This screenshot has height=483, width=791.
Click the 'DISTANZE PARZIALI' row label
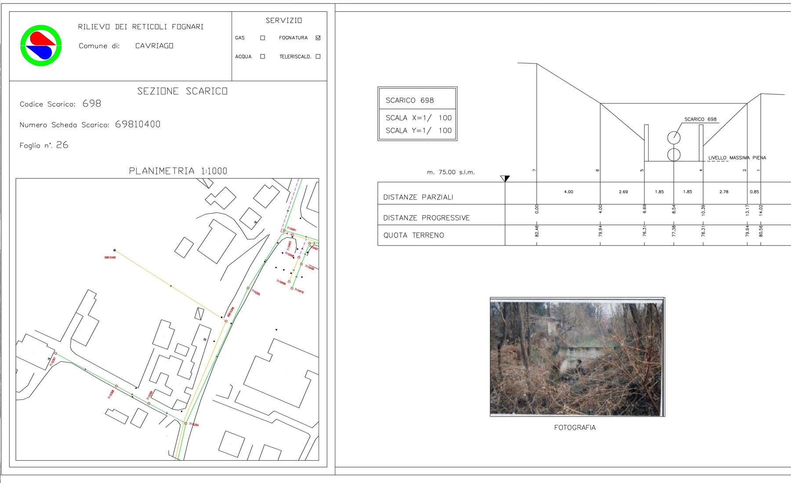click(418, 197)
